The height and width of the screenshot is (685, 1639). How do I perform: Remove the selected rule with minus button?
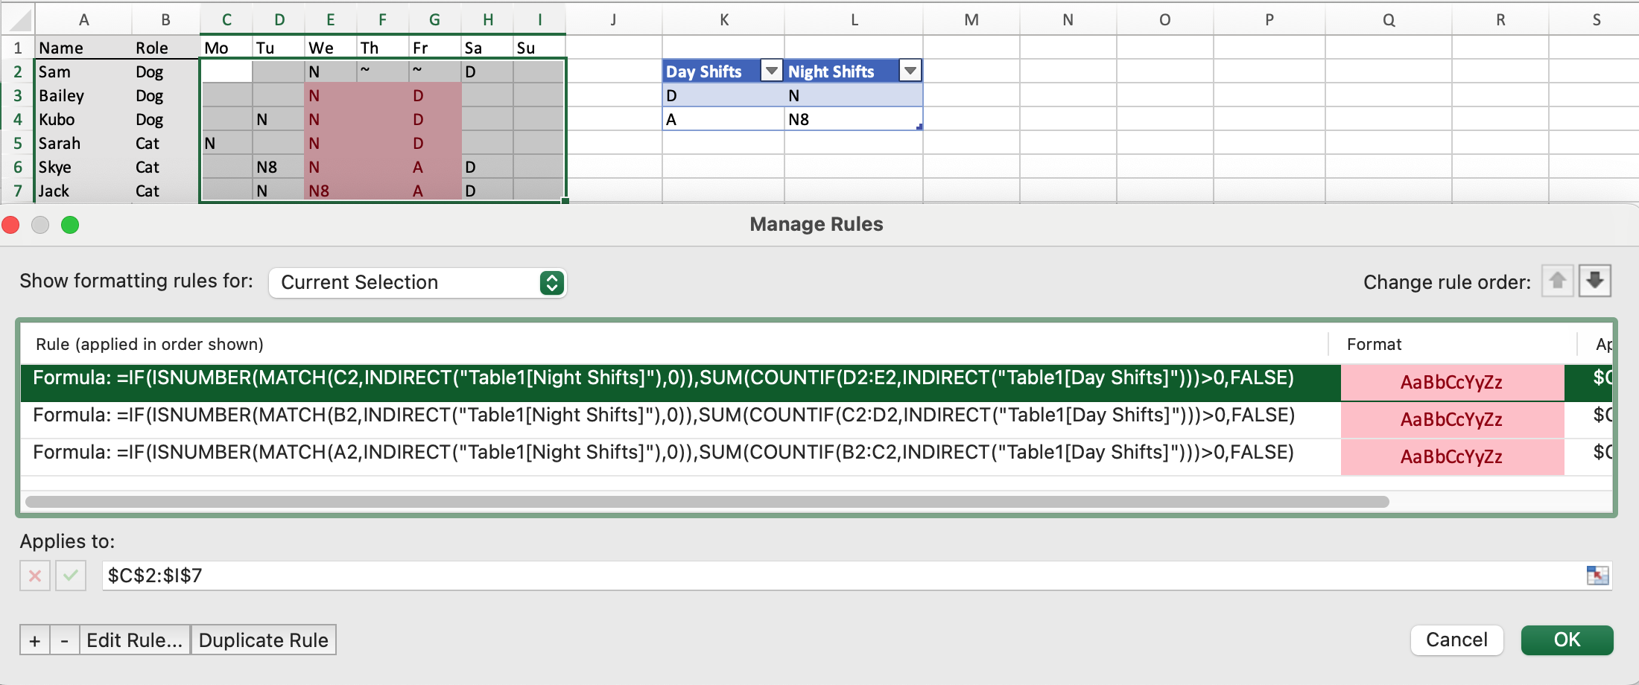tap(65, 640)
